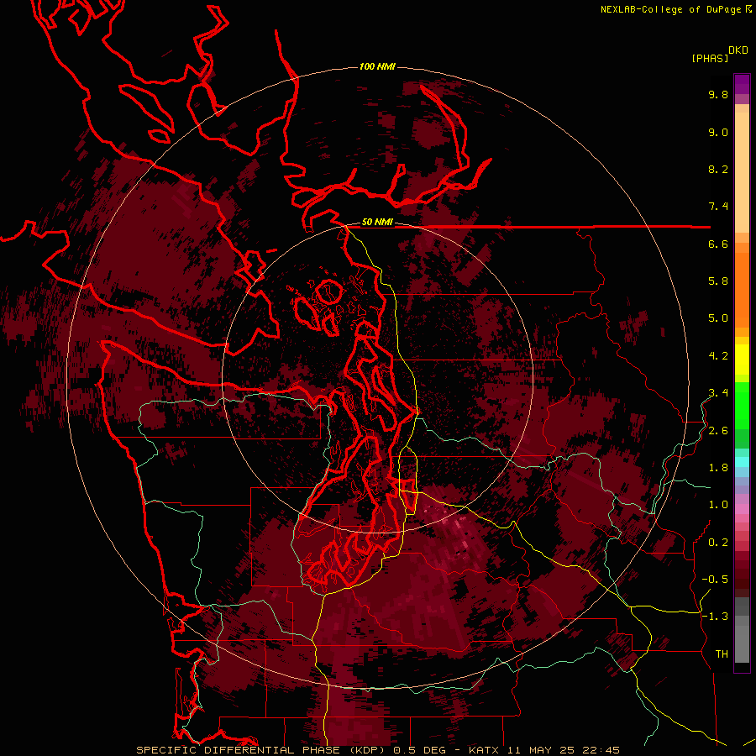
Task: Click the 0.5 DEG elevation text
Action: pos(419,750)
